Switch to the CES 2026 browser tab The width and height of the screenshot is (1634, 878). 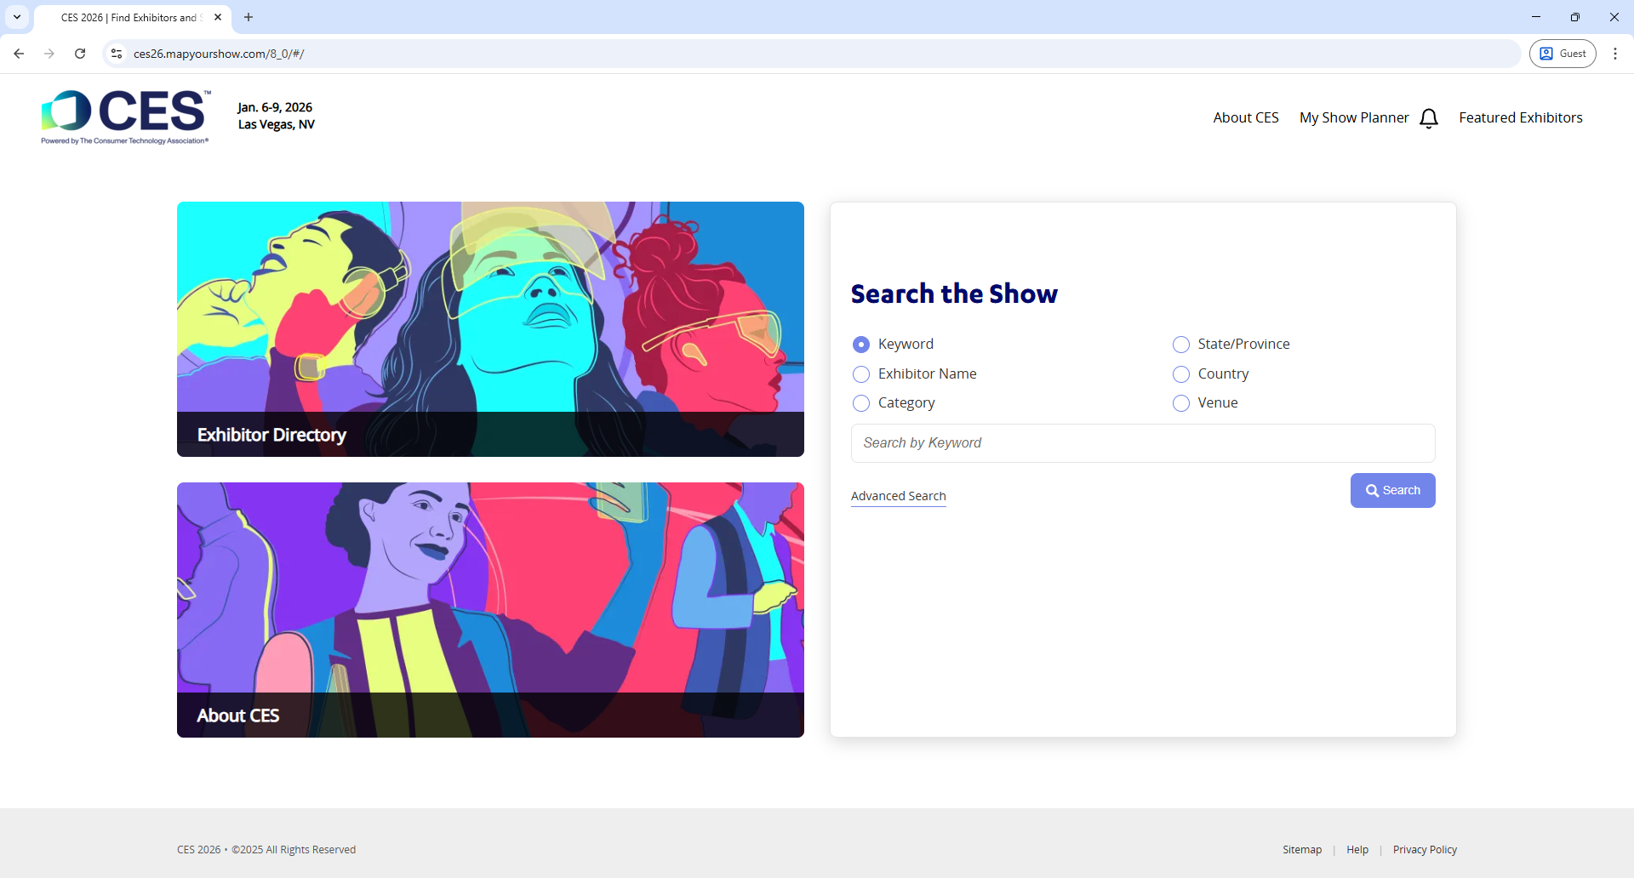point(128,17)
